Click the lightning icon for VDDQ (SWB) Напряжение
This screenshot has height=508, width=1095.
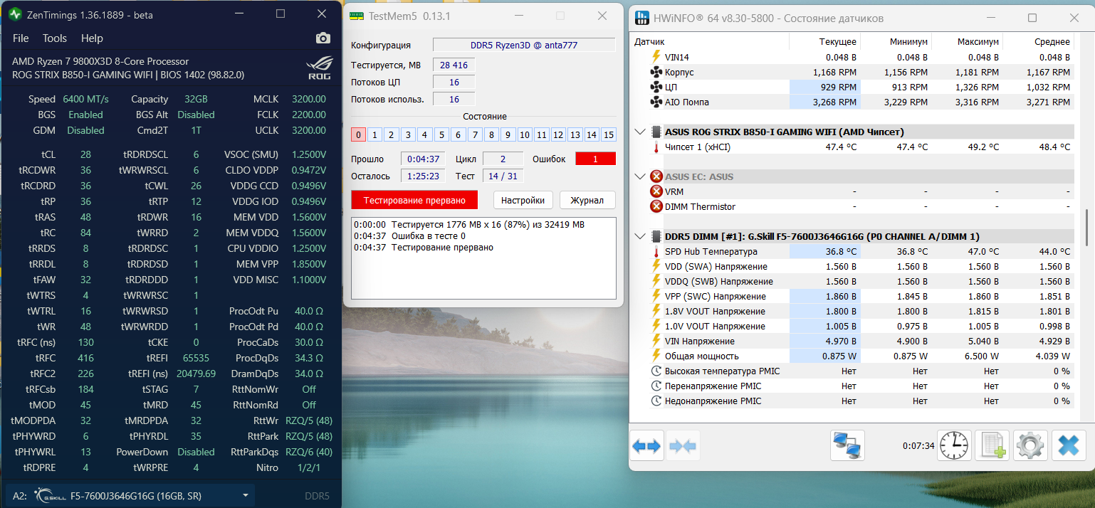pyautogui.click(x=656, y=281)
